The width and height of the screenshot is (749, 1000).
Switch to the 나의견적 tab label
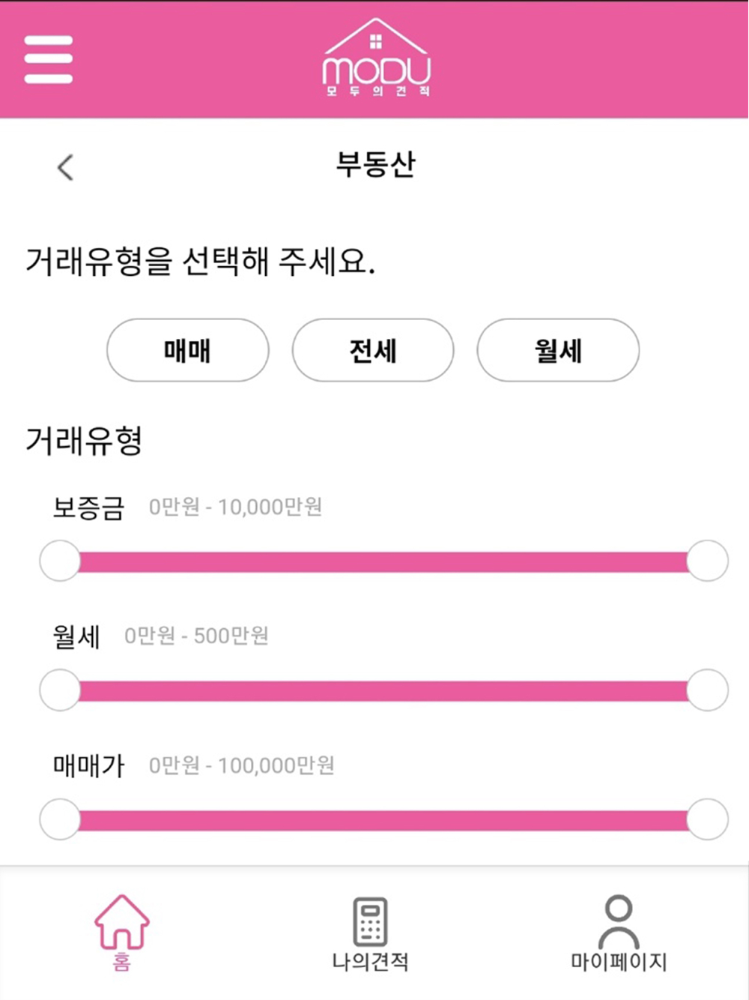370,962
